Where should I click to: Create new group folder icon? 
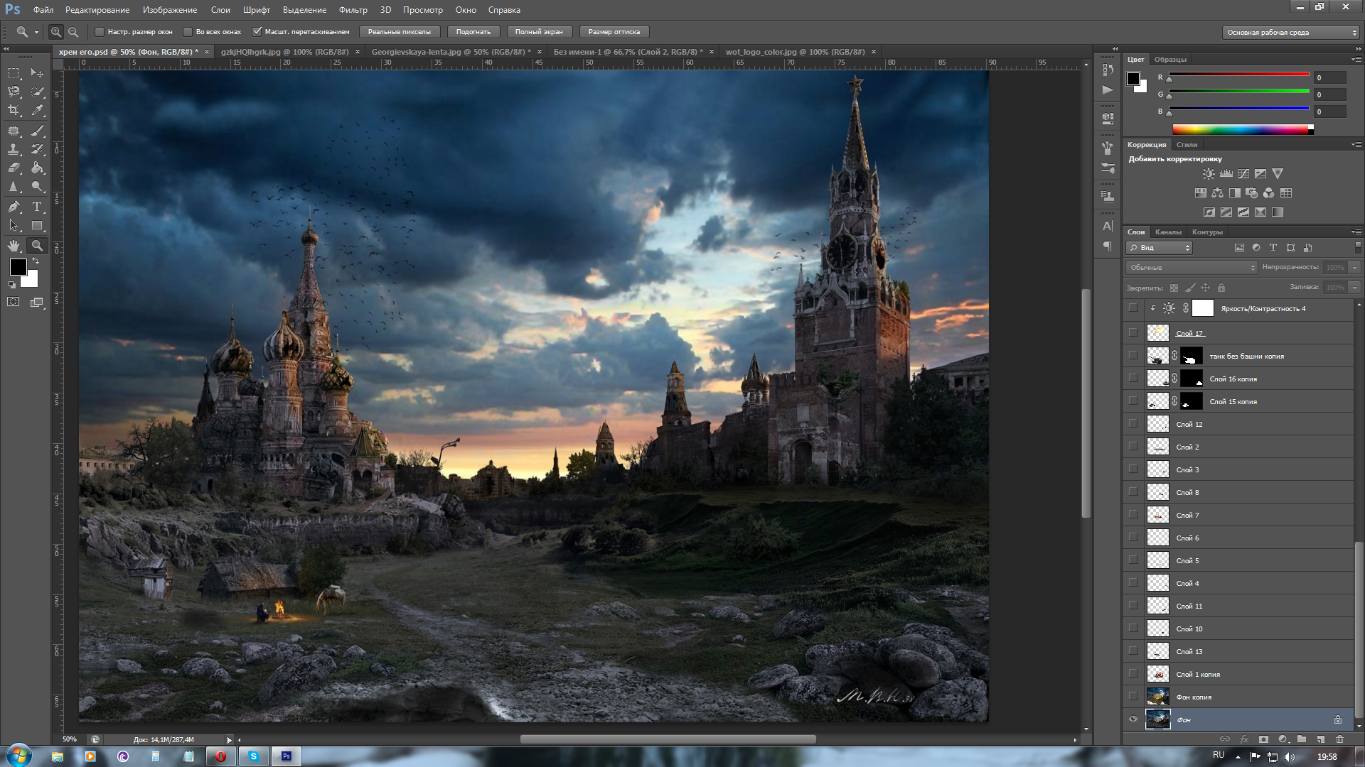(1302, 739)
